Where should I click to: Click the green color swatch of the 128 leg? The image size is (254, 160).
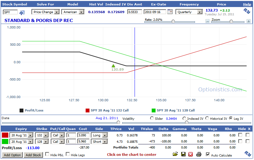tap(5, 141)
